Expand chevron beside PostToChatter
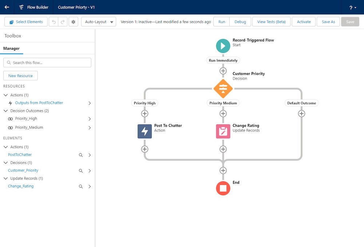 [90, 155]
